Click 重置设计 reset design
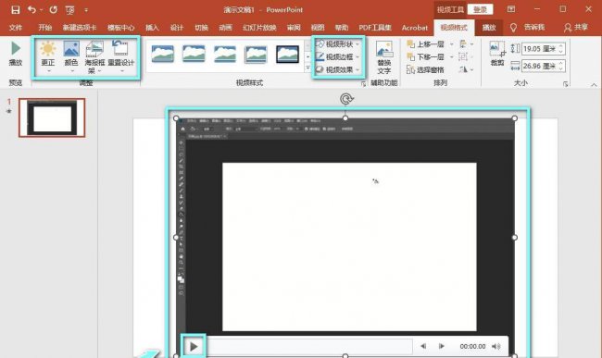This screenshot has width=602, height=358. click(121, 56)
